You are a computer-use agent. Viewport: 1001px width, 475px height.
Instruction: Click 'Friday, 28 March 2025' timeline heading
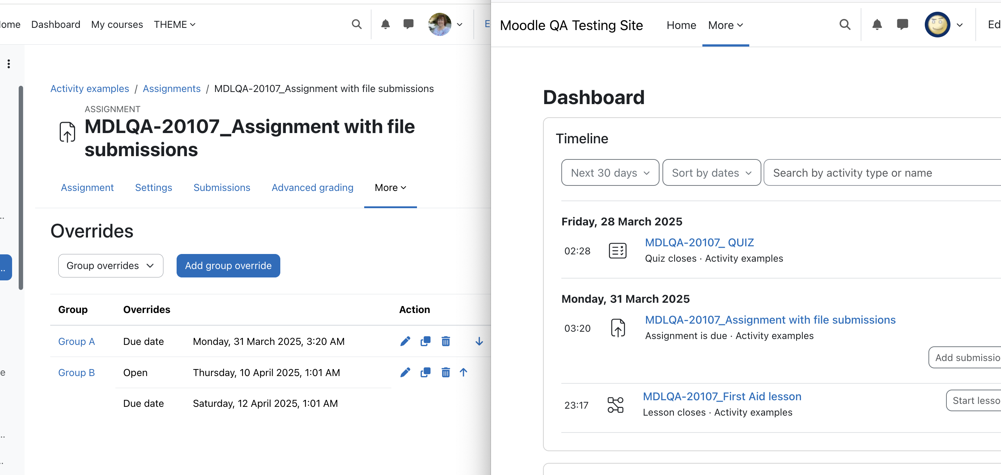(621, 221)
